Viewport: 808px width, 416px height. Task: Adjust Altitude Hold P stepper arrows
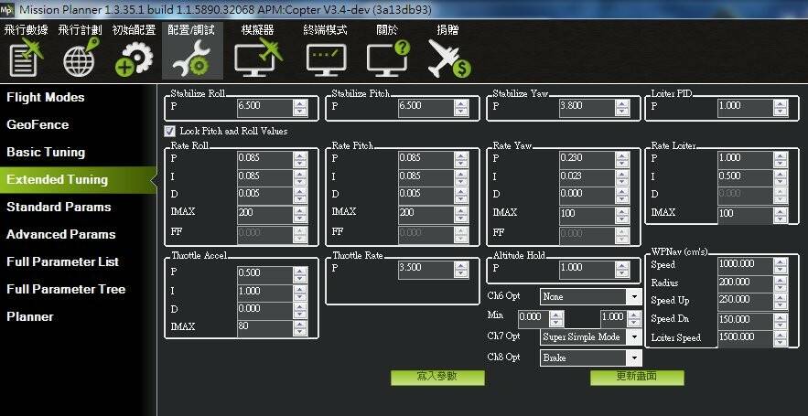pyautogui.click(x=622, y=270)
